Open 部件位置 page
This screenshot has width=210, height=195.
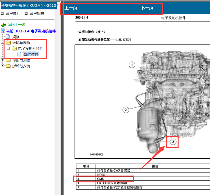(31, 54)
